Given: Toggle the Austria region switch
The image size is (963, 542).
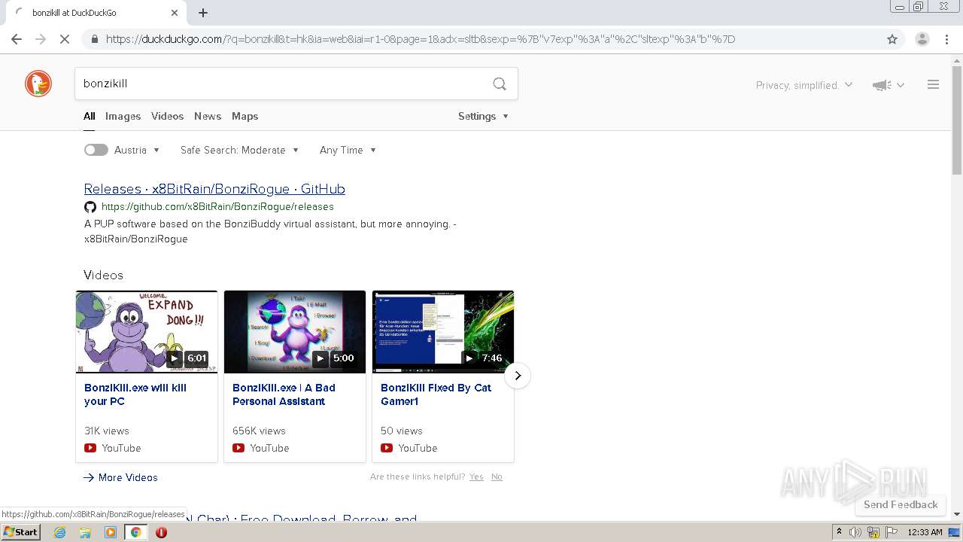Looking at the screenshot, I should 96,150.
